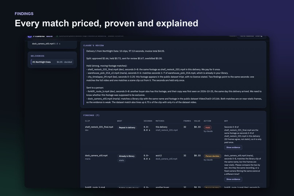Click the 'Sent to a person:' line
Screen dimensions: 294x196
pyautogui.click(x=95, y=88)
